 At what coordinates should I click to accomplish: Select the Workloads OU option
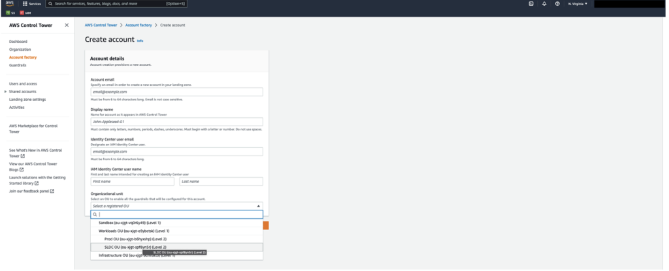tap(176, 231)
